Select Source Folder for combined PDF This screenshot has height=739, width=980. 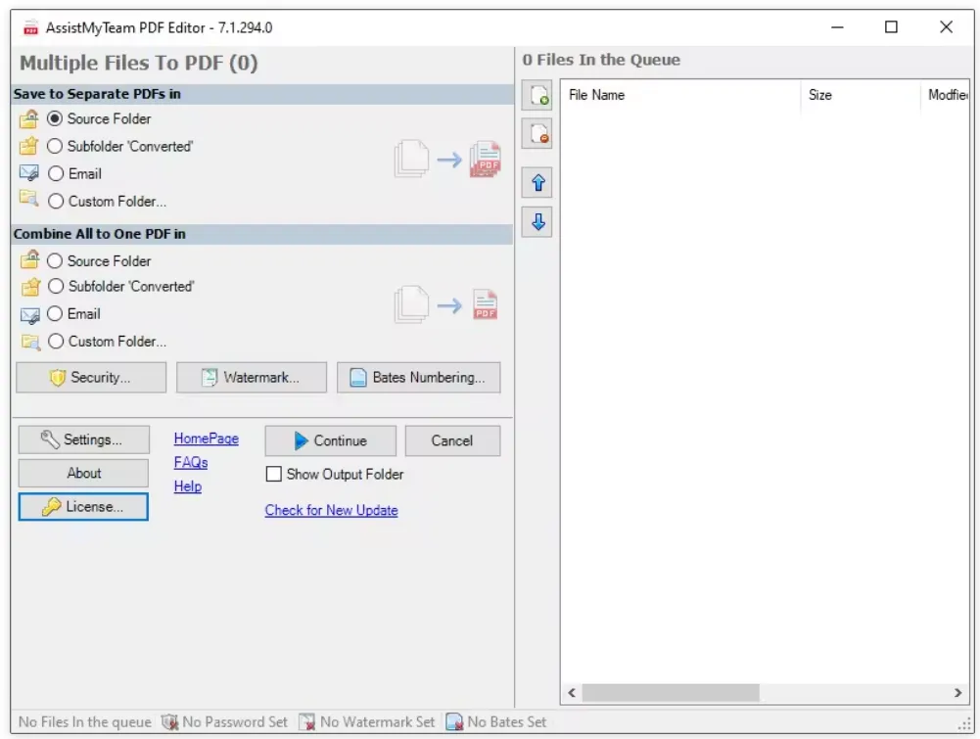pos(55,260)
